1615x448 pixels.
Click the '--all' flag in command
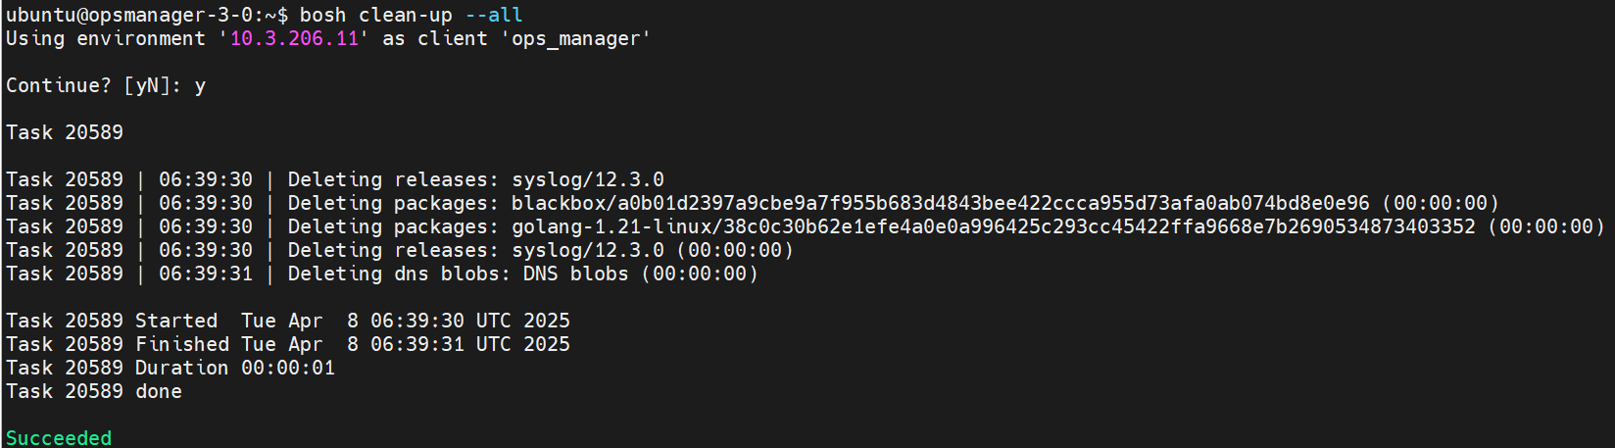[494, 15]
